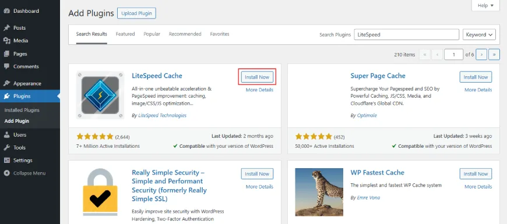This screenshot has width=507, height=224.
Task: Click the LiteSpeed Cache plugin logo
Action: [x=100, y=95]
